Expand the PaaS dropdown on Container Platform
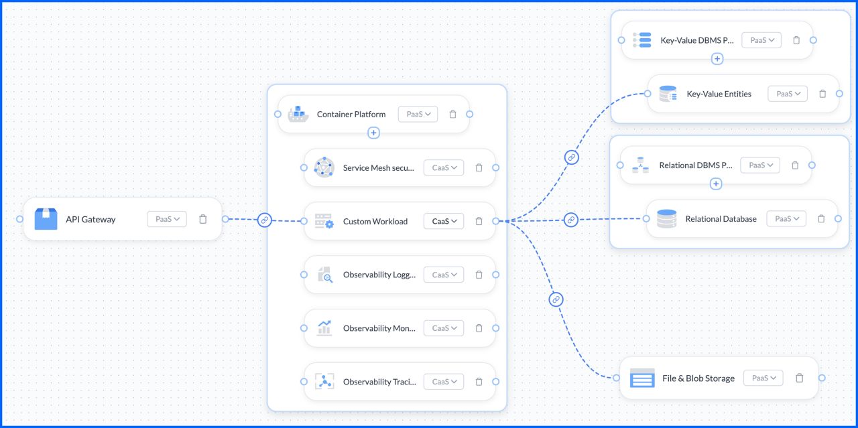Screen dimensions: 858x428 [418, 114]
